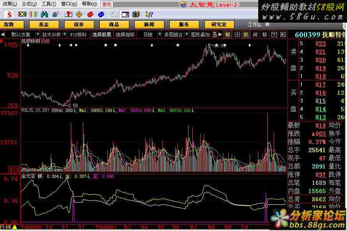Click the binoculars search icon

coord(44,14)
